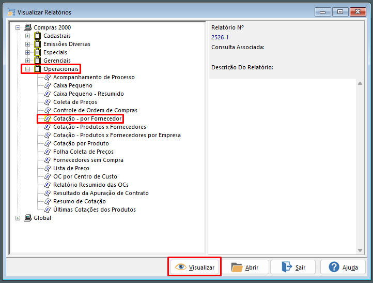Select the Emissões Diversas tree label
The width and height of the screenshot is (373, 283).
coord(67,44)
